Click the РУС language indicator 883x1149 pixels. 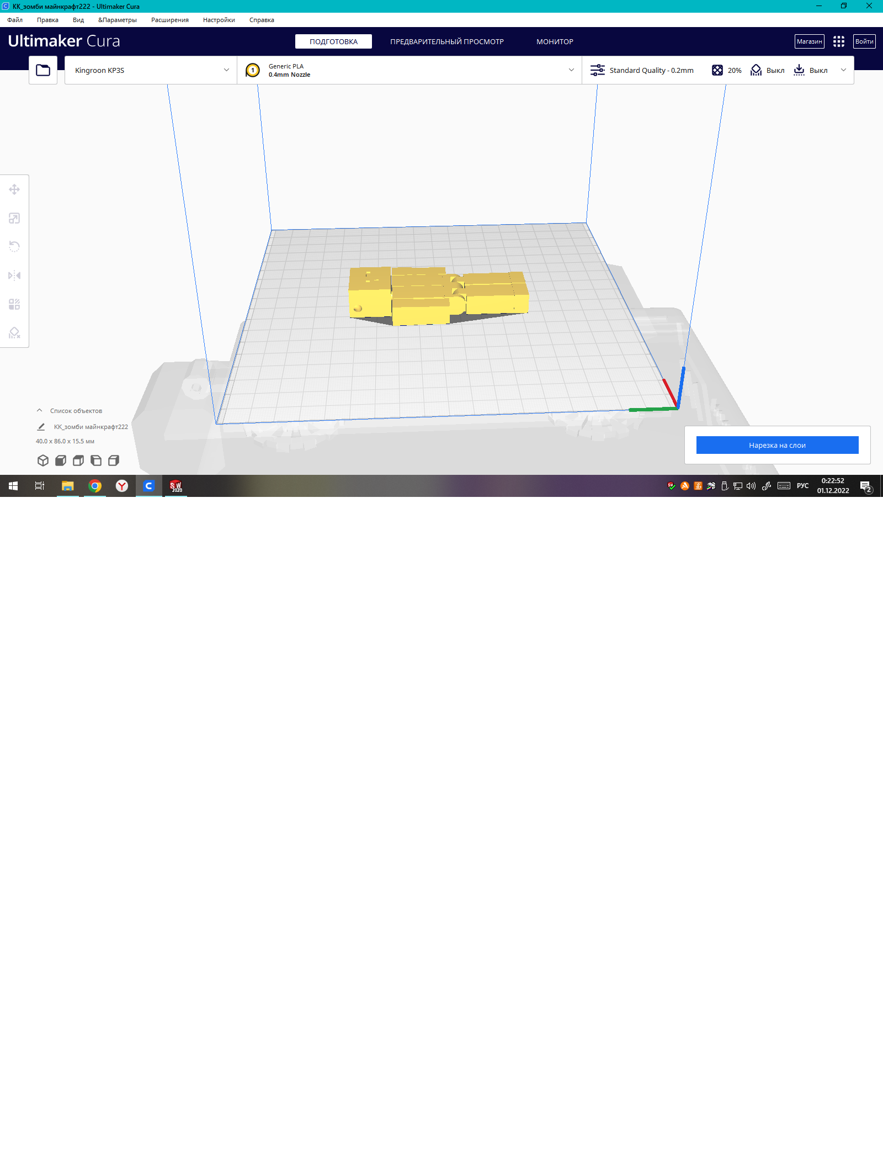click(802, 486)
